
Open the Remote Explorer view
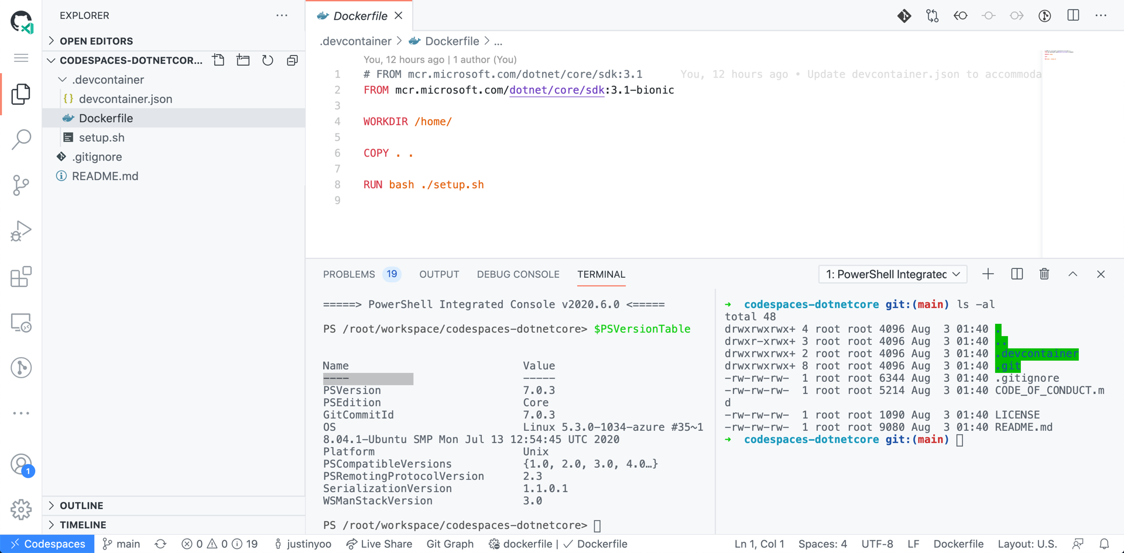coord(21,322)
